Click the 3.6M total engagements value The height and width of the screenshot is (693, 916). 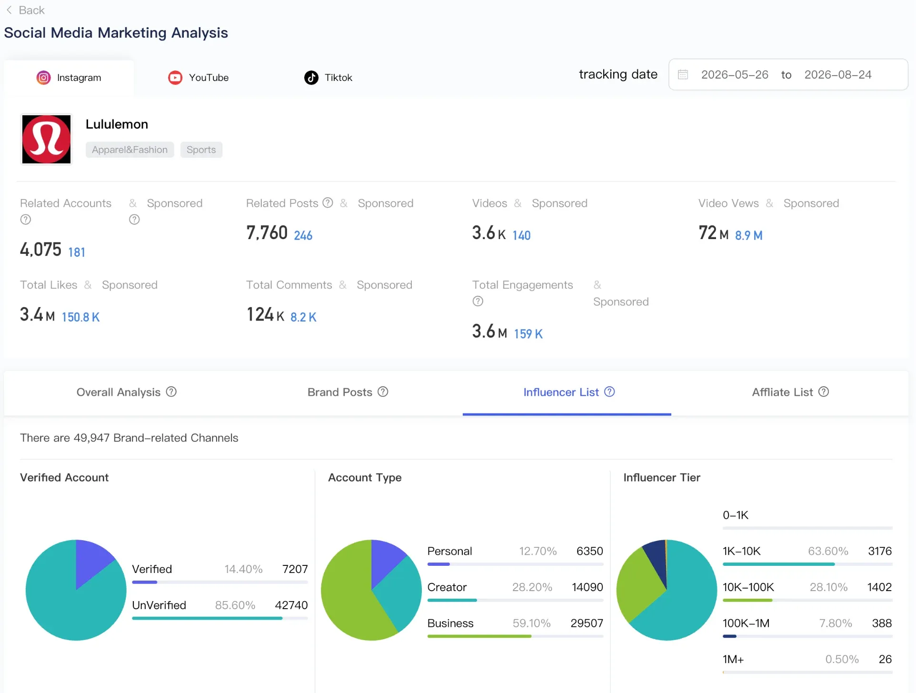[489, 331]
